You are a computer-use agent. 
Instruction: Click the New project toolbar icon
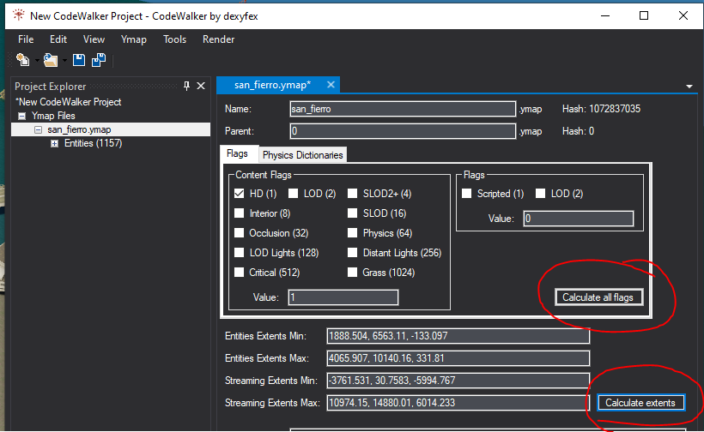(x=22, y=60)
